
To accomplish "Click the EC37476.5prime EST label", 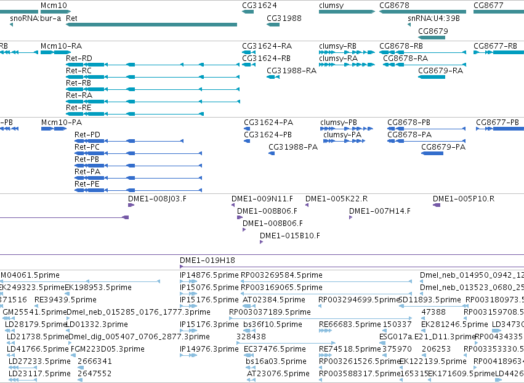I will (275, 349).
